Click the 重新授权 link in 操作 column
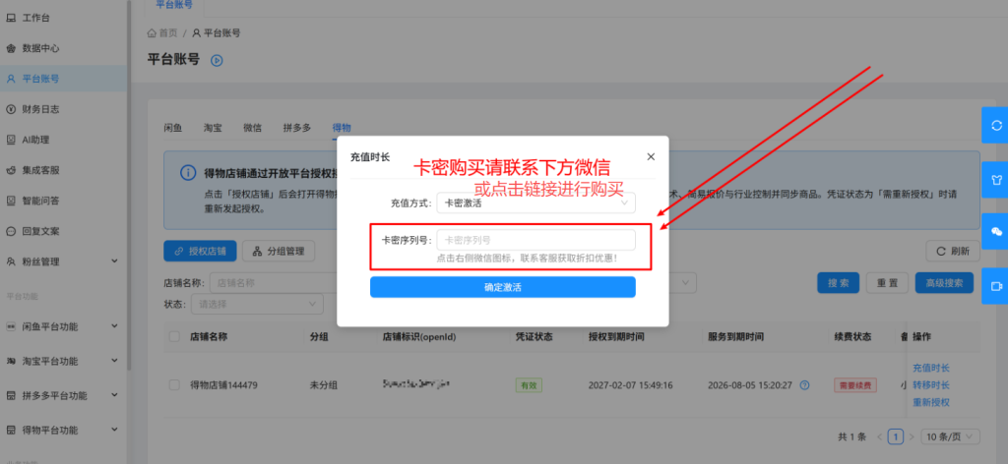 pyautogui.click(x=931, y=402)
